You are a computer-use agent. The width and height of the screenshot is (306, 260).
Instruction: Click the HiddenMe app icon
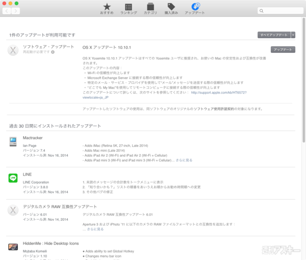[13, 247]
